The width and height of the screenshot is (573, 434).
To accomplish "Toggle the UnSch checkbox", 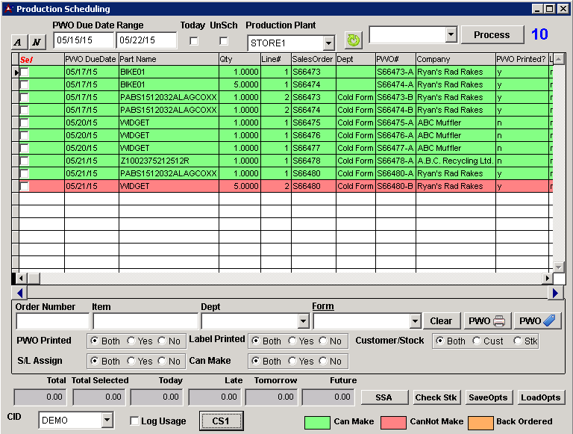I will (x=224, y=41).
